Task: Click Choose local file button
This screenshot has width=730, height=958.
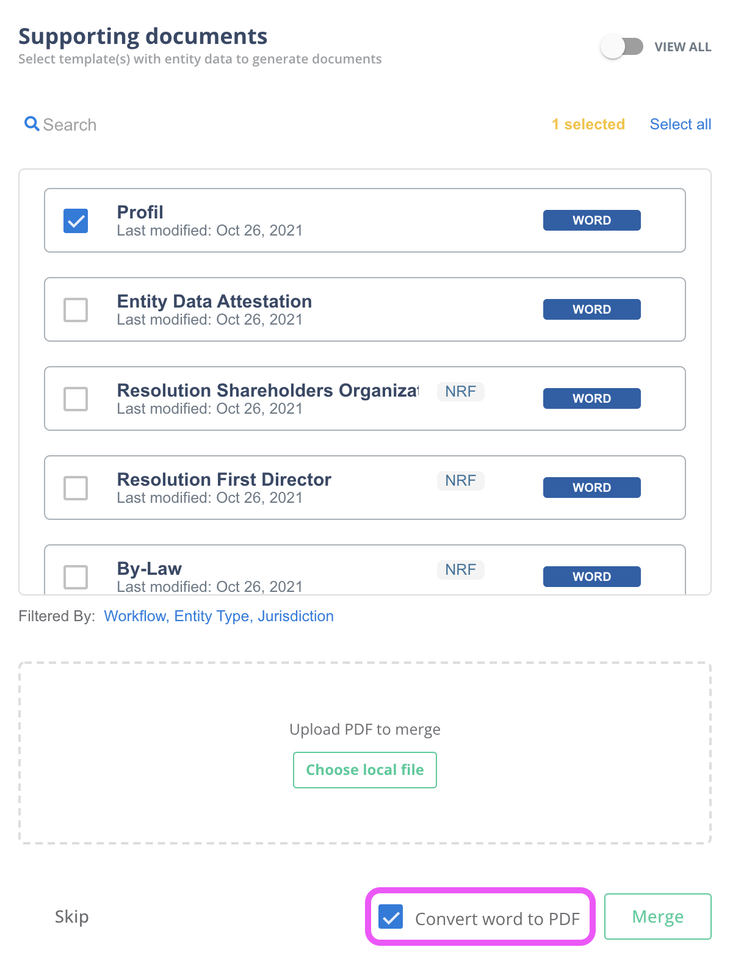Action: (x=364, y=770)
